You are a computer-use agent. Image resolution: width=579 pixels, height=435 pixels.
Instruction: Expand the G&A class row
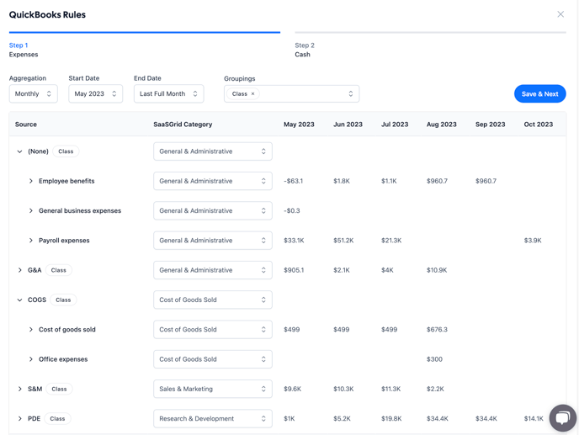20,270
